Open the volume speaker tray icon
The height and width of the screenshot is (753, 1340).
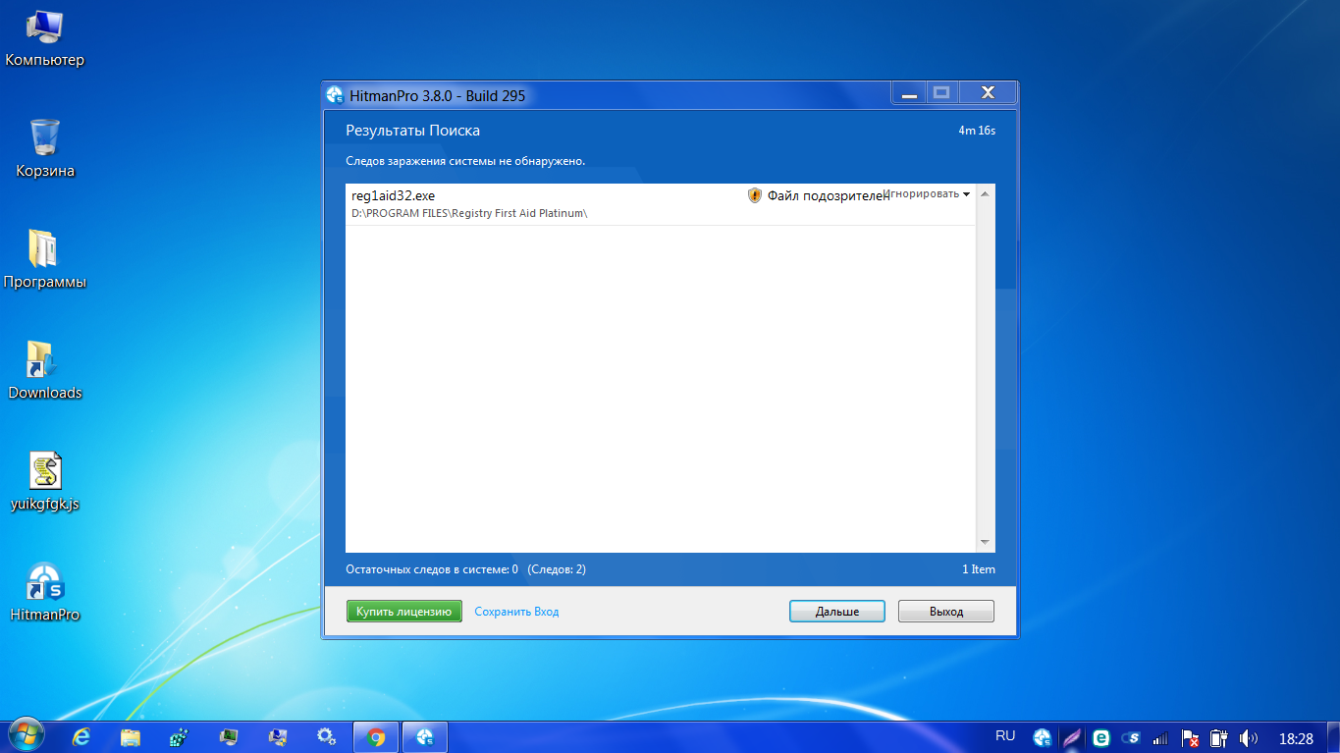[1249, 738]
